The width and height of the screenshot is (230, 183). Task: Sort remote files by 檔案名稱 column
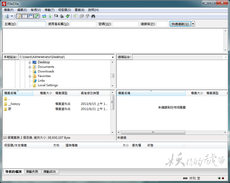(151, 93)
